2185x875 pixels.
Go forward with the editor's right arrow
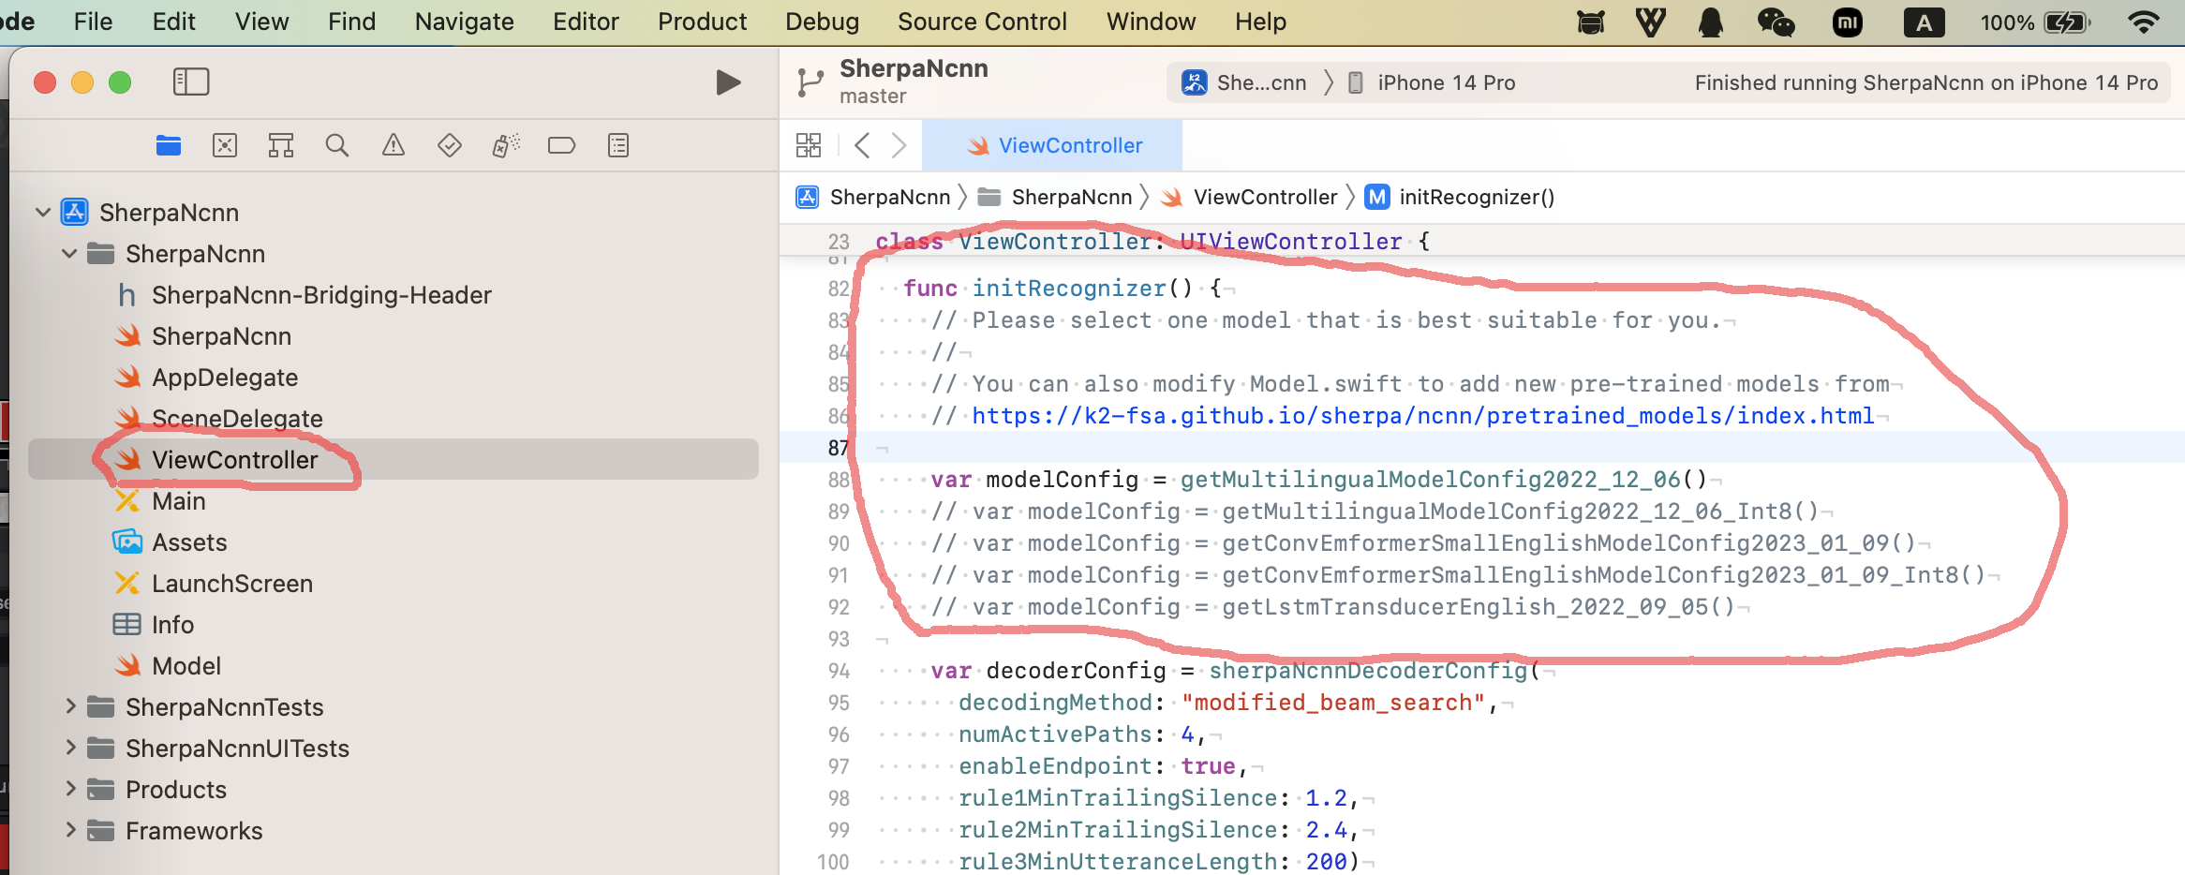click(x=899, y=145)
